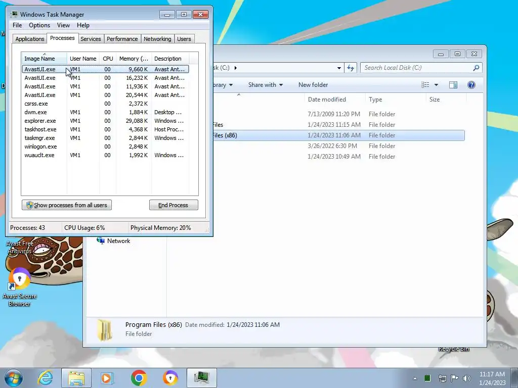Click the volume speaker tray icon
This screenshot has width=518, height=388.
467,378
